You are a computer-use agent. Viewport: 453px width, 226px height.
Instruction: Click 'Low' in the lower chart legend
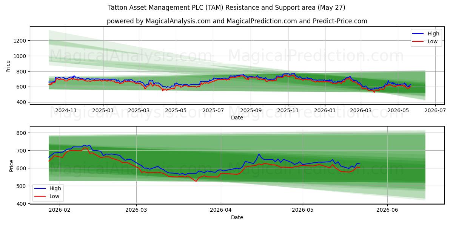[55, 196]
